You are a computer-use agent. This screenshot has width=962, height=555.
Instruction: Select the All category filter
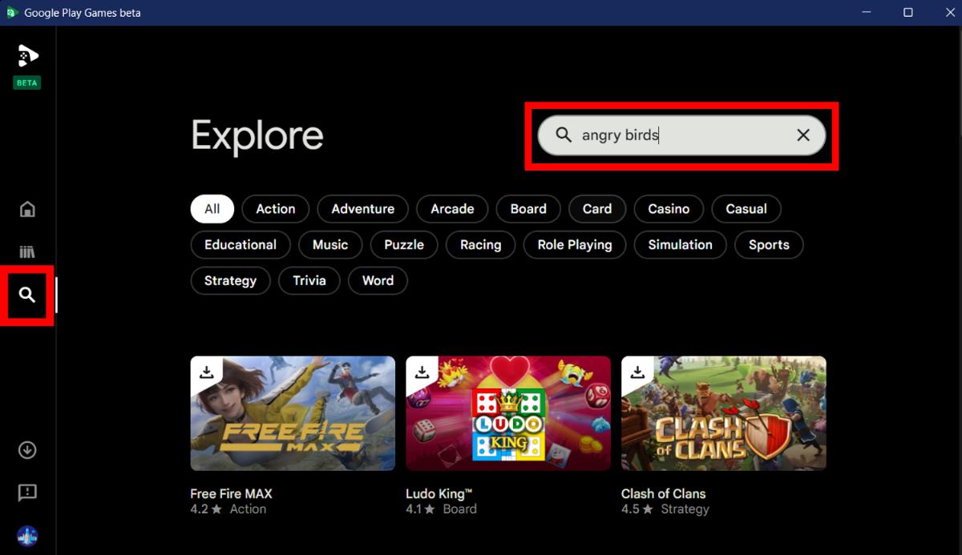click(212, 209)
